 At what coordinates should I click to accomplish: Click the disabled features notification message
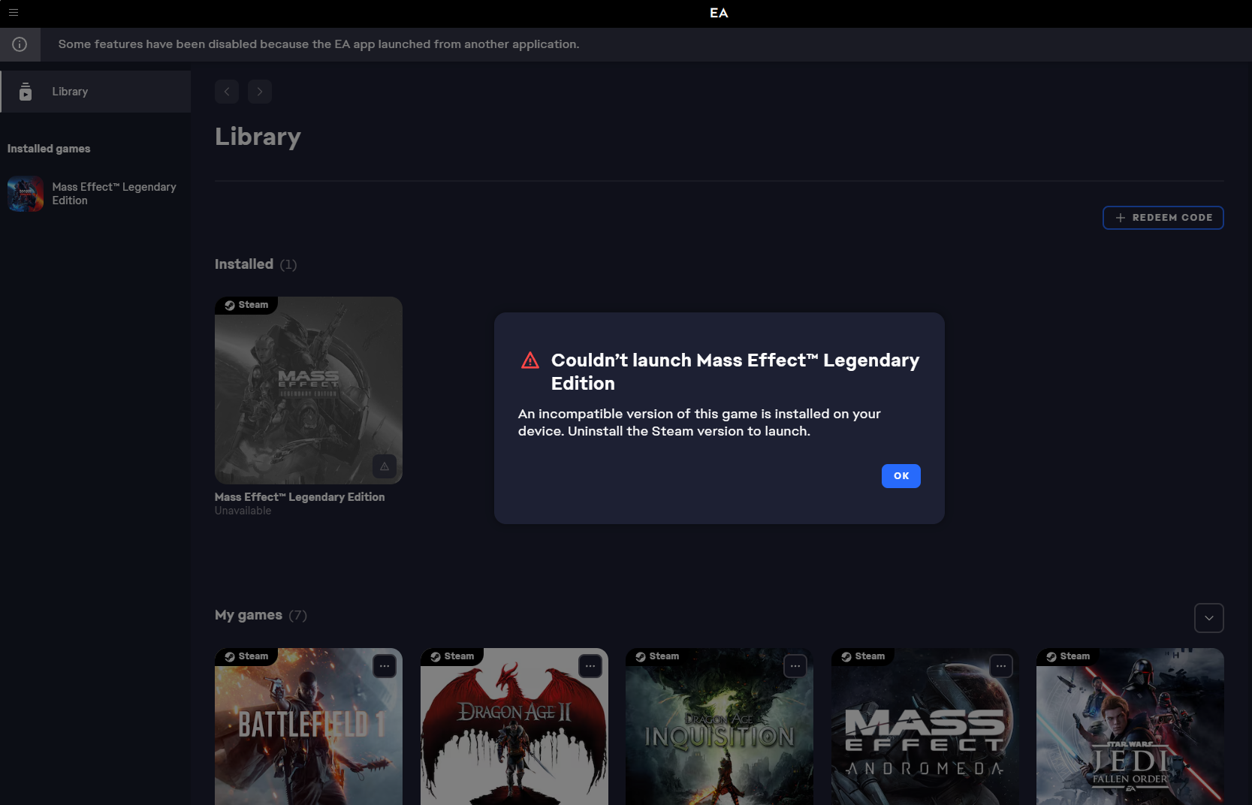(318, 44)
